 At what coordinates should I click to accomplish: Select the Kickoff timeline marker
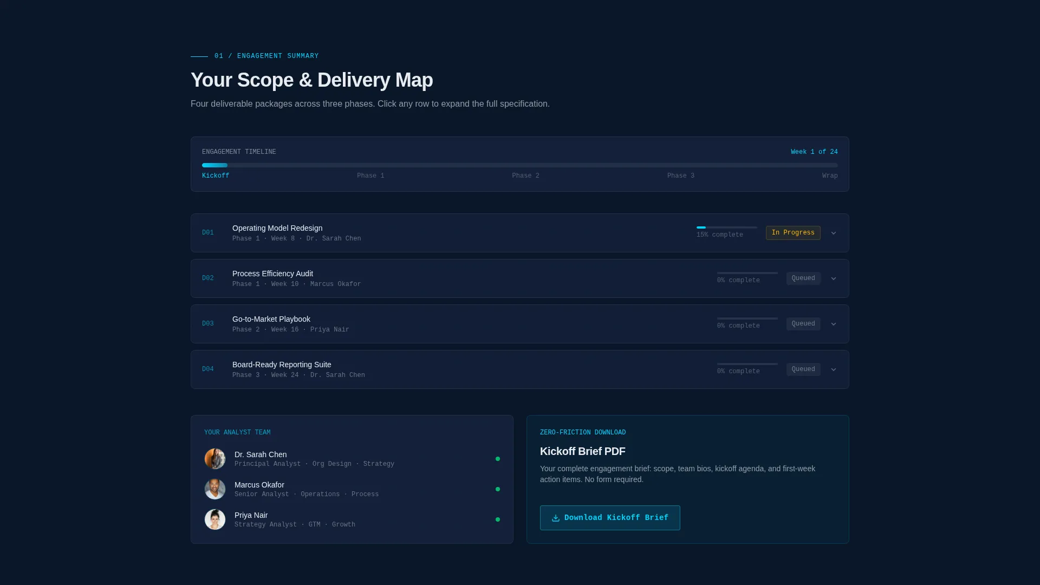coord(216,176)
